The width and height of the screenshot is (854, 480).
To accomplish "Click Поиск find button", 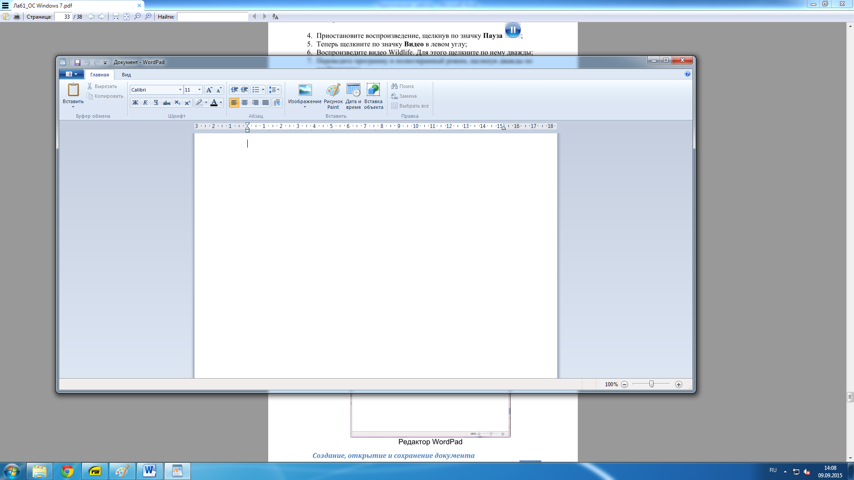I will (x=403, y=86).
